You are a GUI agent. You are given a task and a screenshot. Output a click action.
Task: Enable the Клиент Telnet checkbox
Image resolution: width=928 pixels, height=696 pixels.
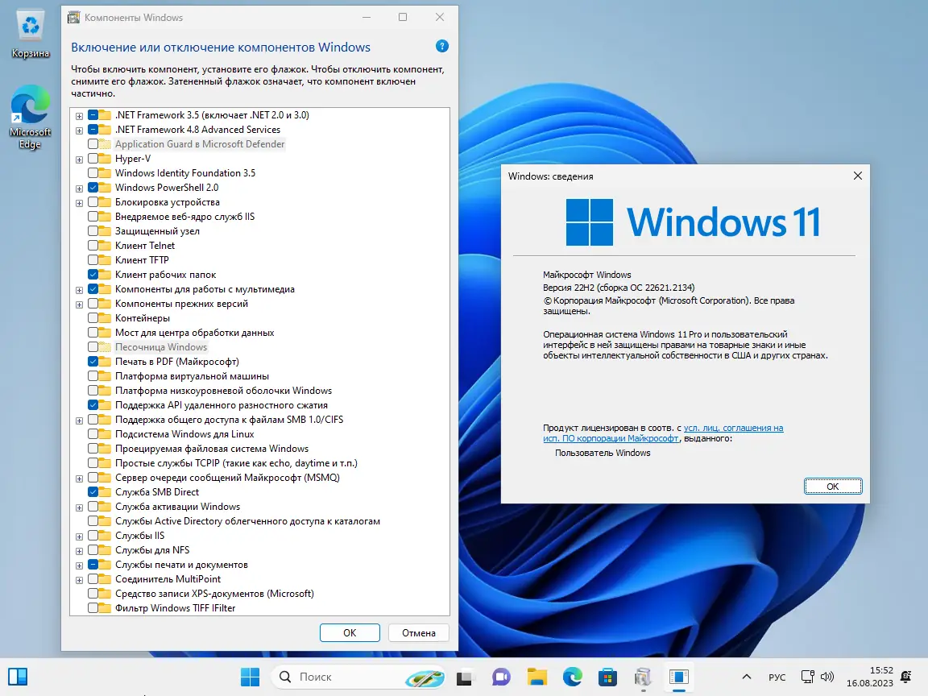pyautogui.click(x=93, y=246)
